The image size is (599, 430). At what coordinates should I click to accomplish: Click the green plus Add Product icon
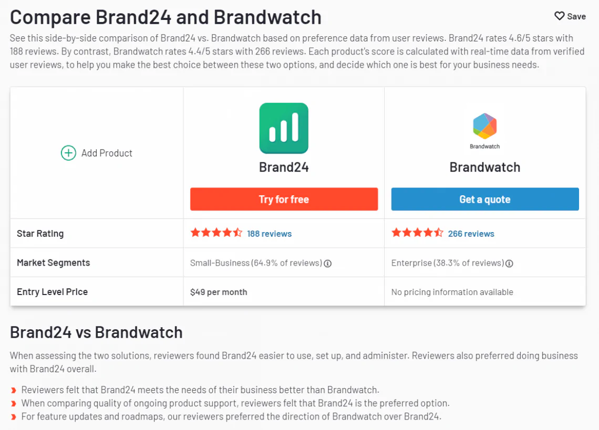coord(68,153)
